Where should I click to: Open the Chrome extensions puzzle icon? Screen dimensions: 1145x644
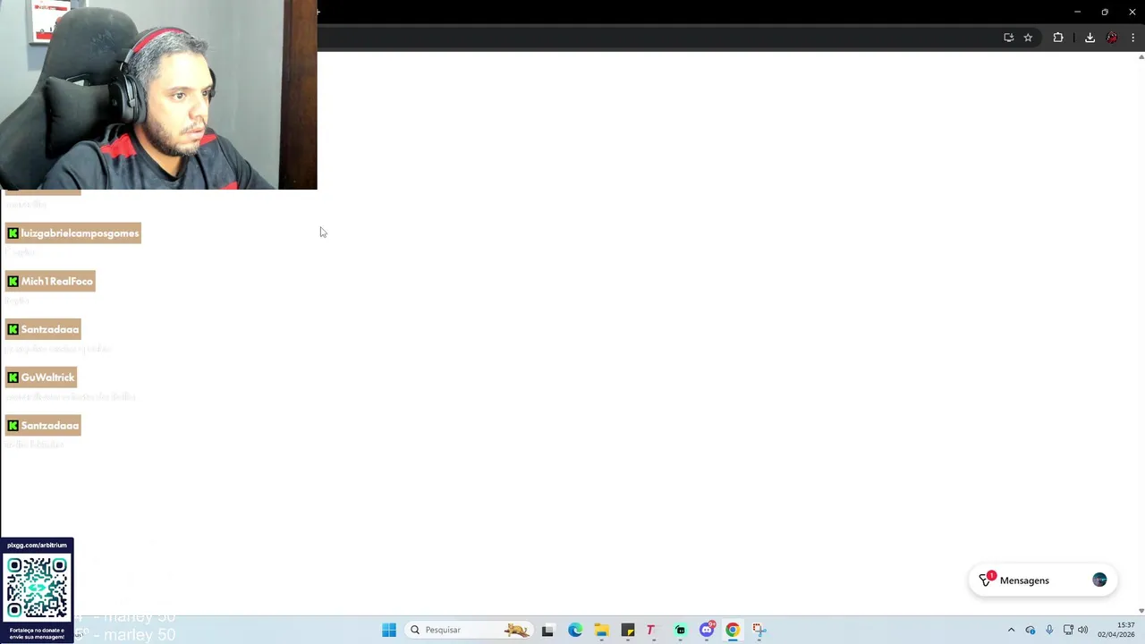(x=1058, y=38)
